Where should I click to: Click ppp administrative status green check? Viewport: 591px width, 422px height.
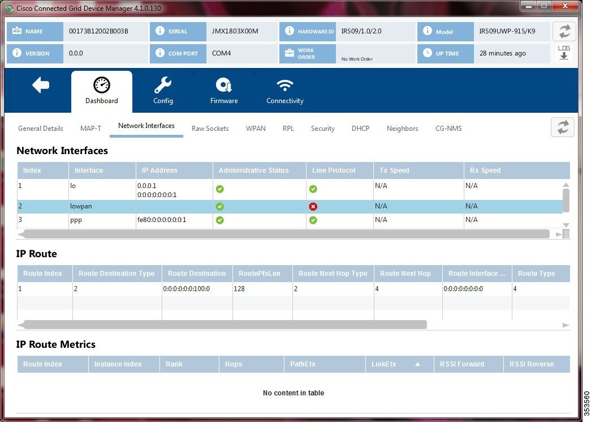[x=220, y=220]
